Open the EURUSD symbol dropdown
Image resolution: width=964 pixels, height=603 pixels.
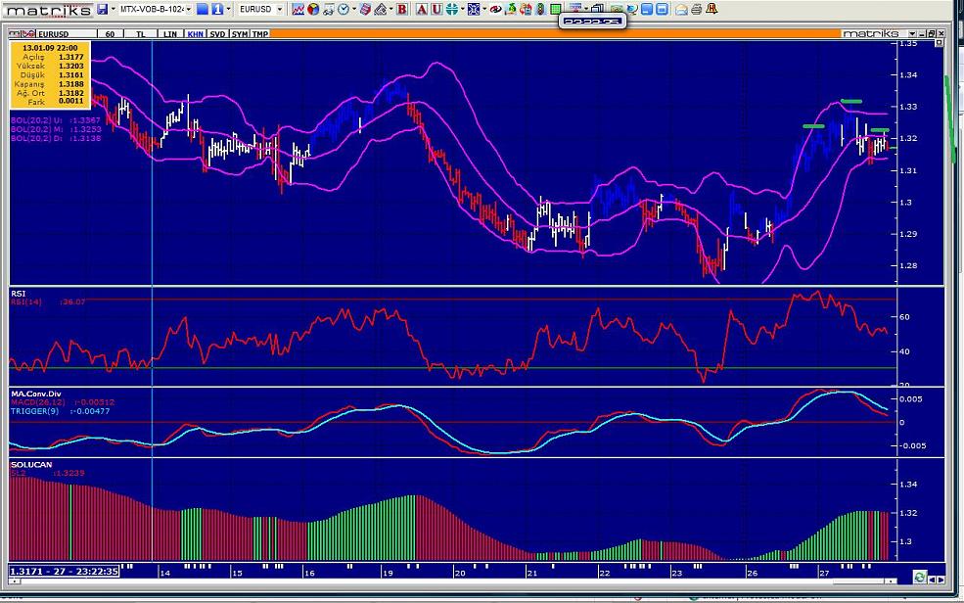click(x=279, y=10)
